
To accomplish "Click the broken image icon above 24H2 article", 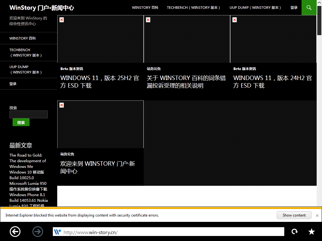I will (235, 20).
